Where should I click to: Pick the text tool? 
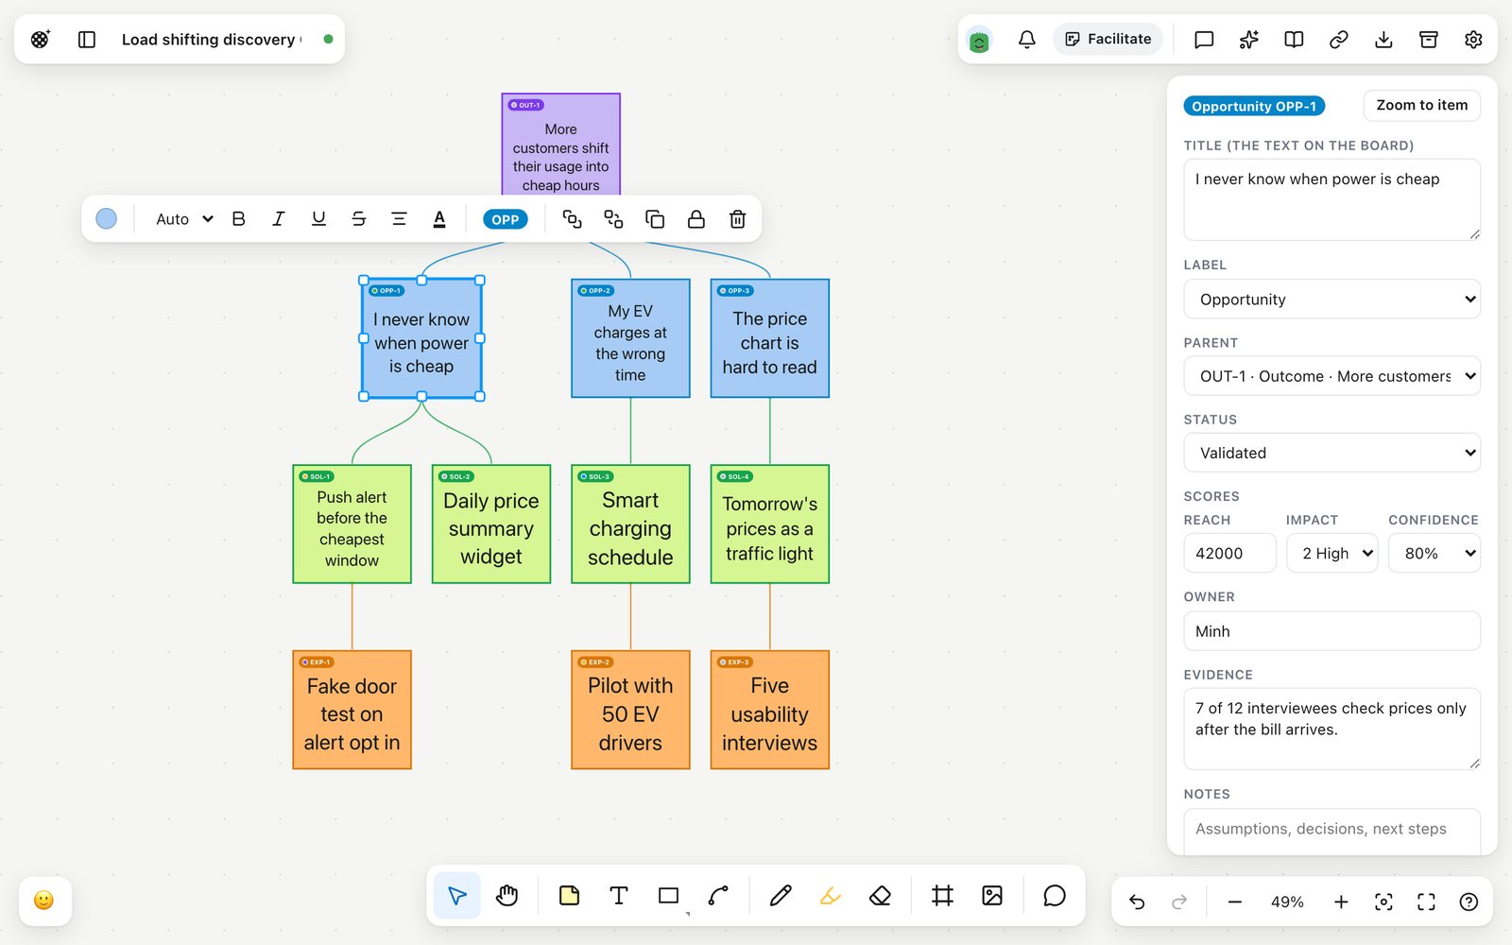point(619,896)
